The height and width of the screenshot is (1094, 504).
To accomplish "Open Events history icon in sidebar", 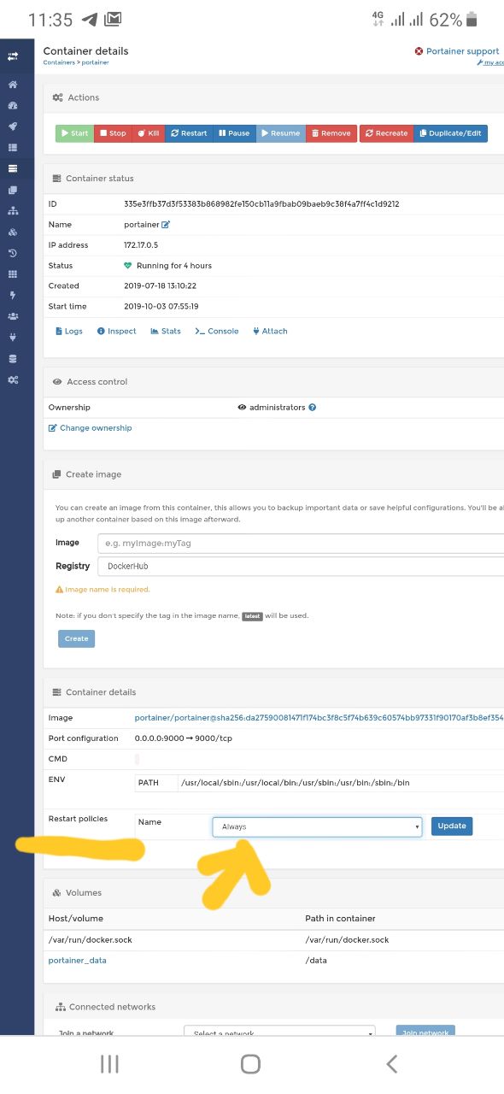I will point(13,253).
